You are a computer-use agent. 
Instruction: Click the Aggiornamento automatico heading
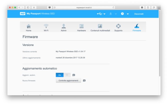(40, 68)
